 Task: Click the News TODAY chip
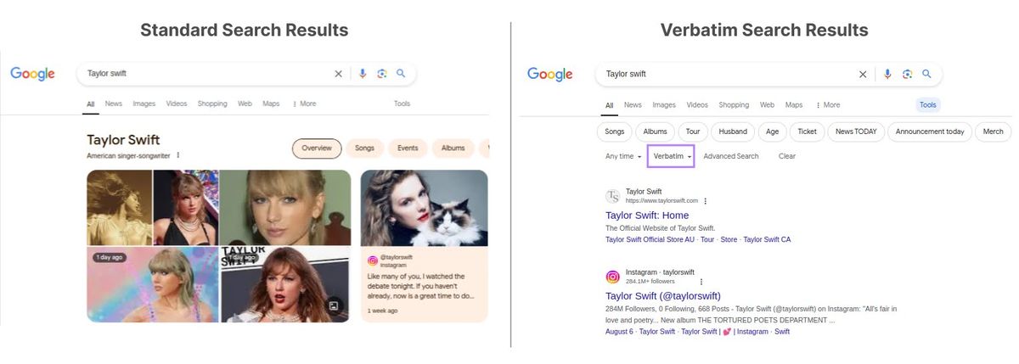[856, 132]
